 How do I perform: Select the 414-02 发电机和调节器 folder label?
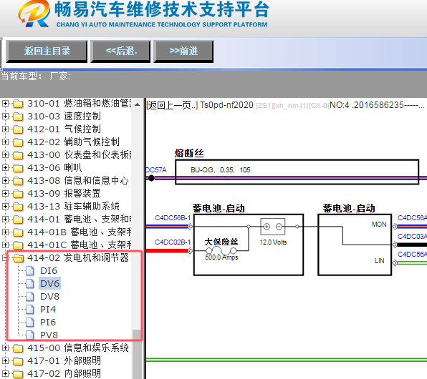[78, 257]
